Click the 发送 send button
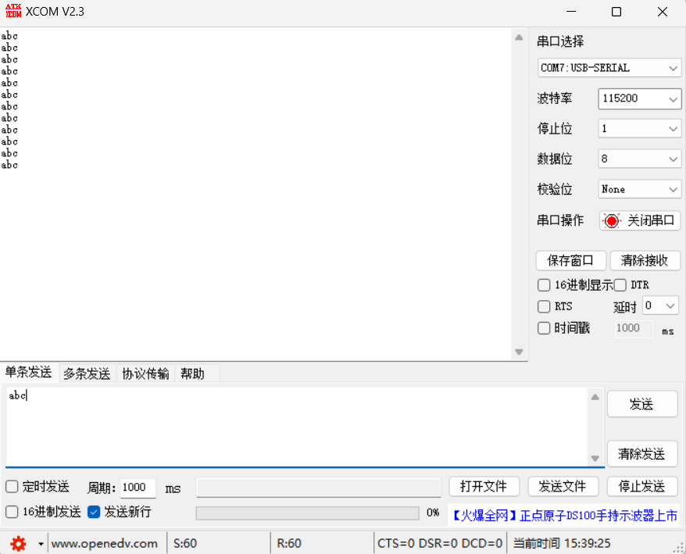Image resolution: width=686 pixels, height=554 pixels. tap(642, 404)
